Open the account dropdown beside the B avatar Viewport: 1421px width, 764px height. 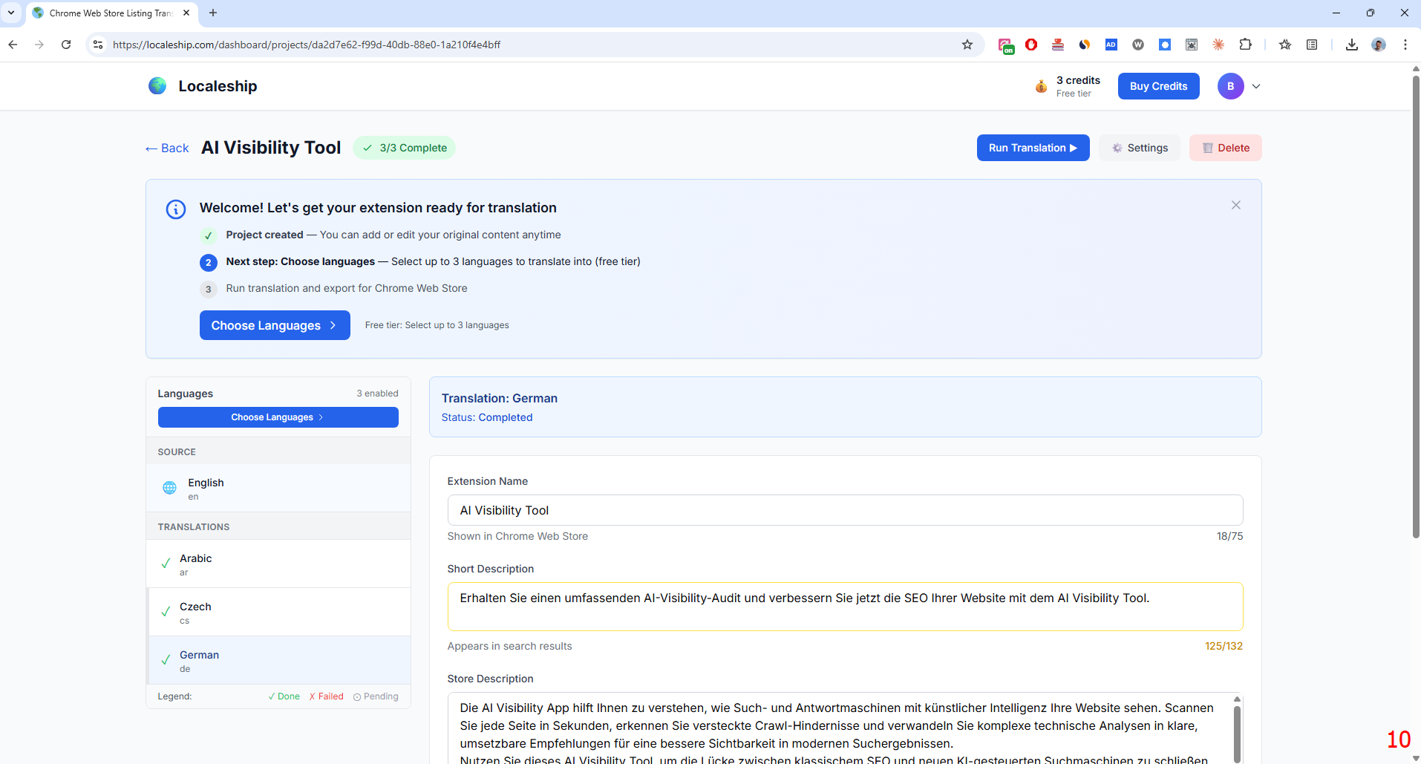[x=1255, y=86]
